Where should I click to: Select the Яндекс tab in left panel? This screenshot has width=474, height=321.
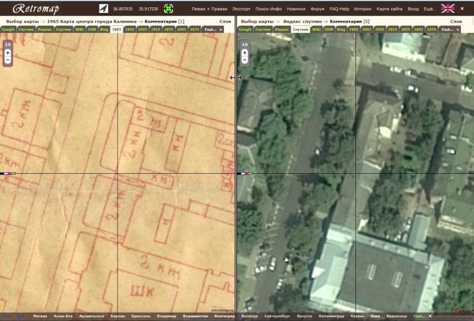tap(45, 30)
